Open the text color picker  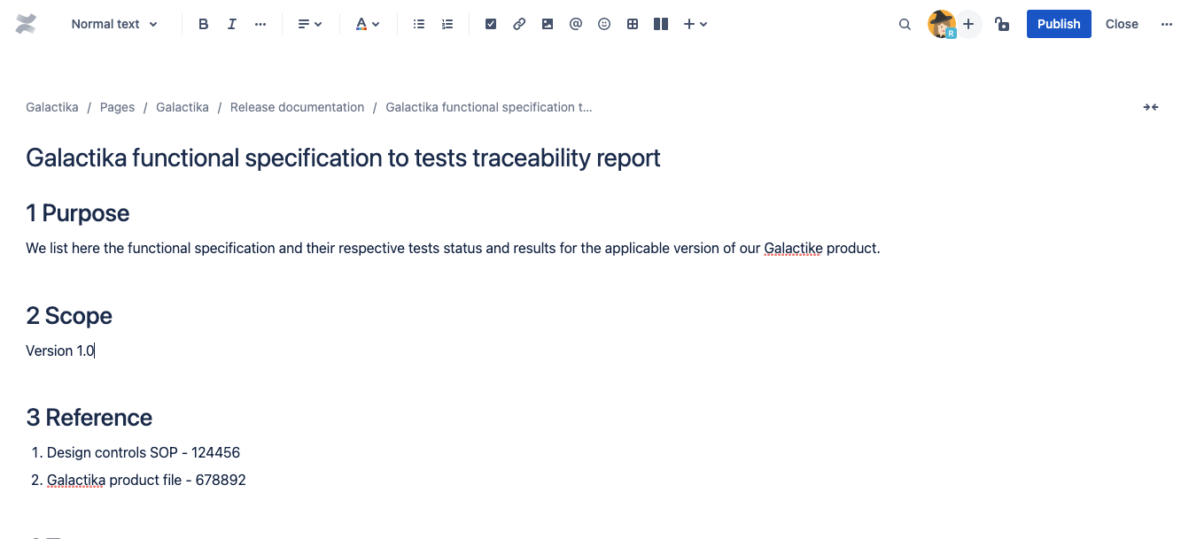[368, 24]
